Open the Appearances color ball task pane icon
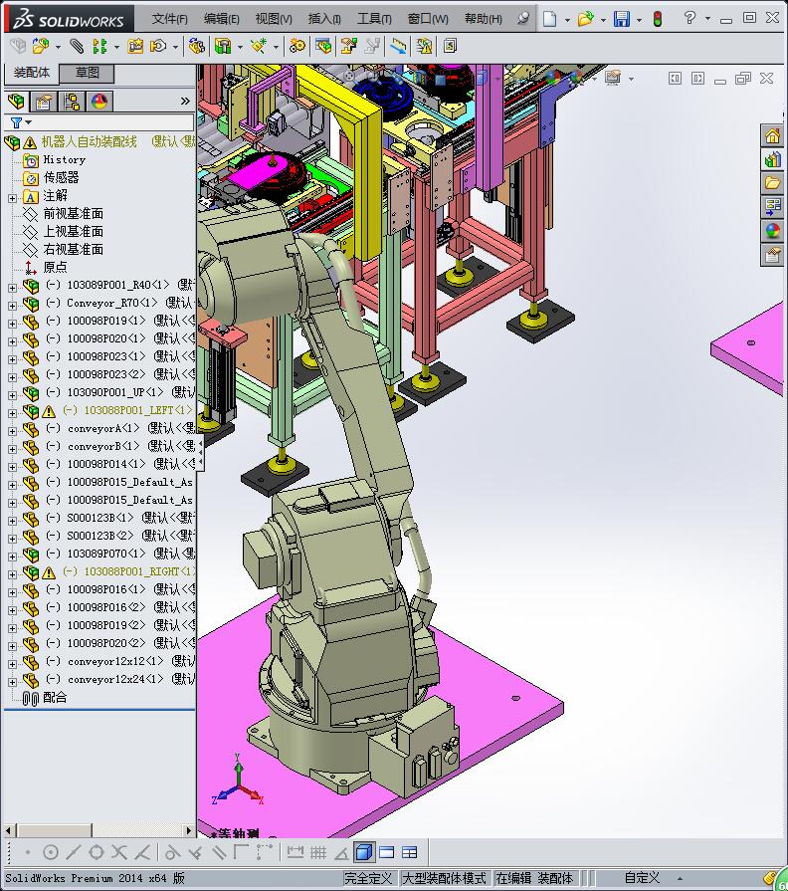This screenshot has width=788, height=891. [x=772, y=231]
